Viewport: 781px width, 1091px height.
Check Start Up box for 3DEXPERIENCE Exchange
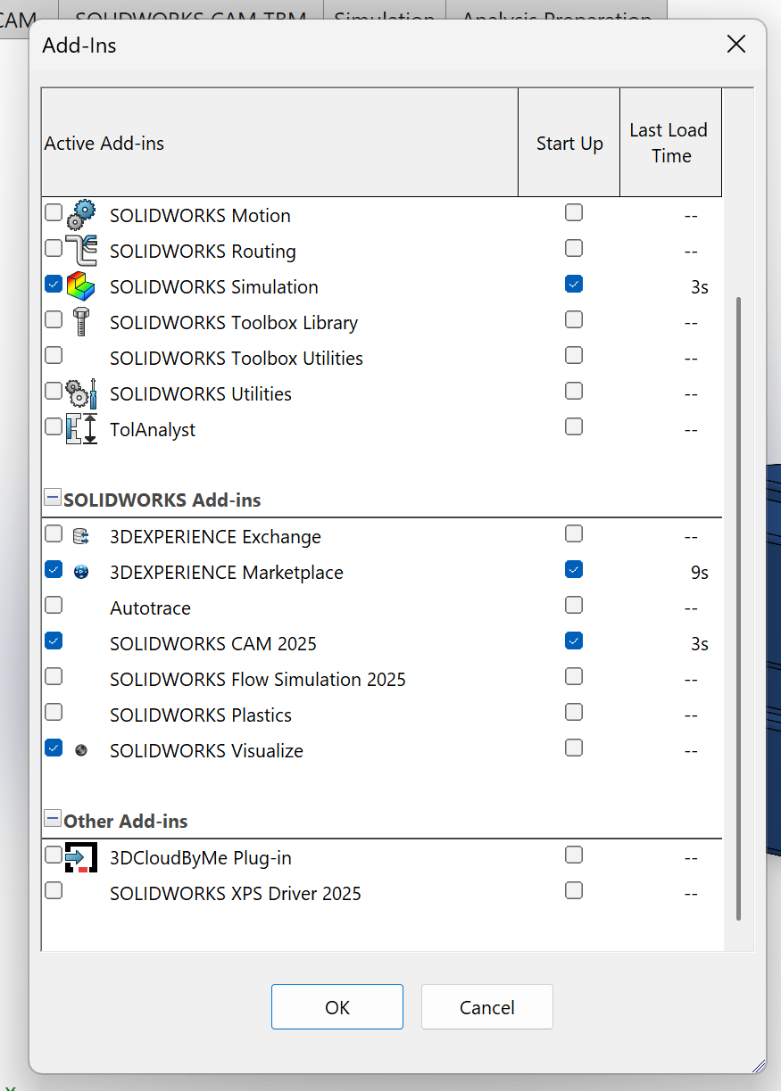point(574,533)
